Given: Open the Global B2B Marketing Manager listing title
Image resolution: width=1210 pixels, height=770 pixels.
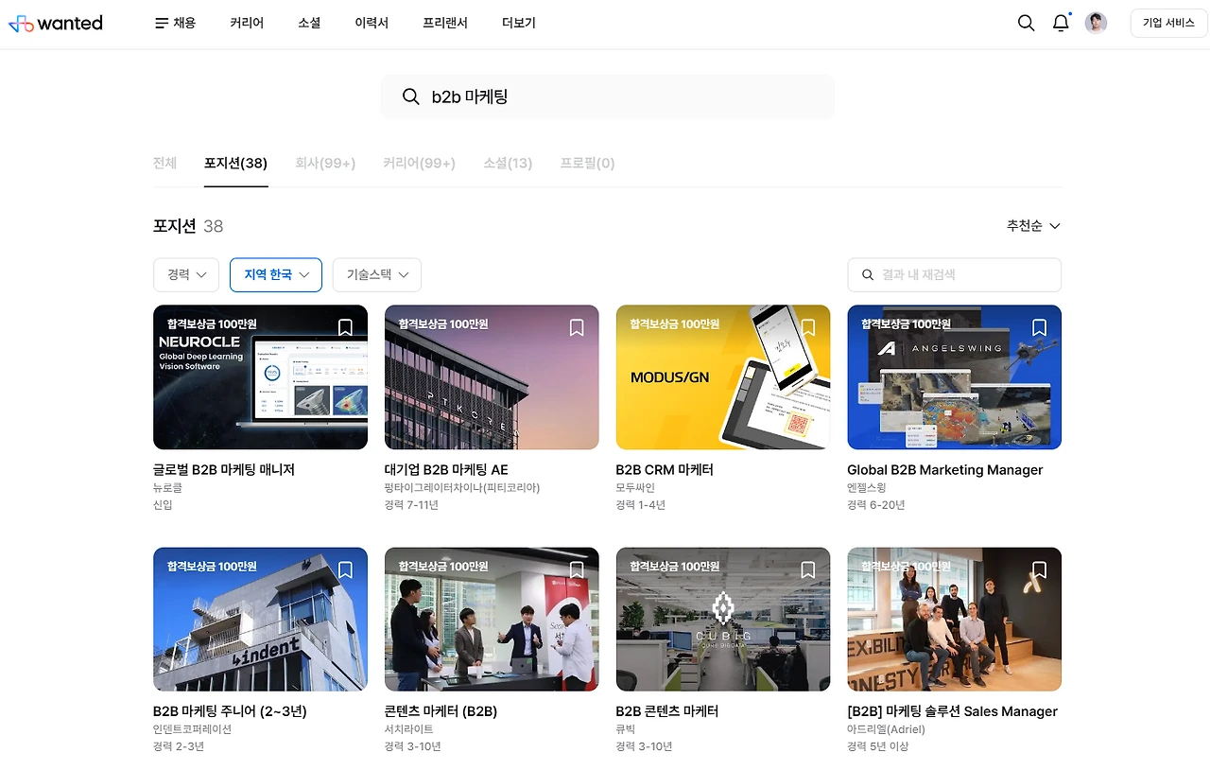Looking at the screenshot, I should coord(945,469).
